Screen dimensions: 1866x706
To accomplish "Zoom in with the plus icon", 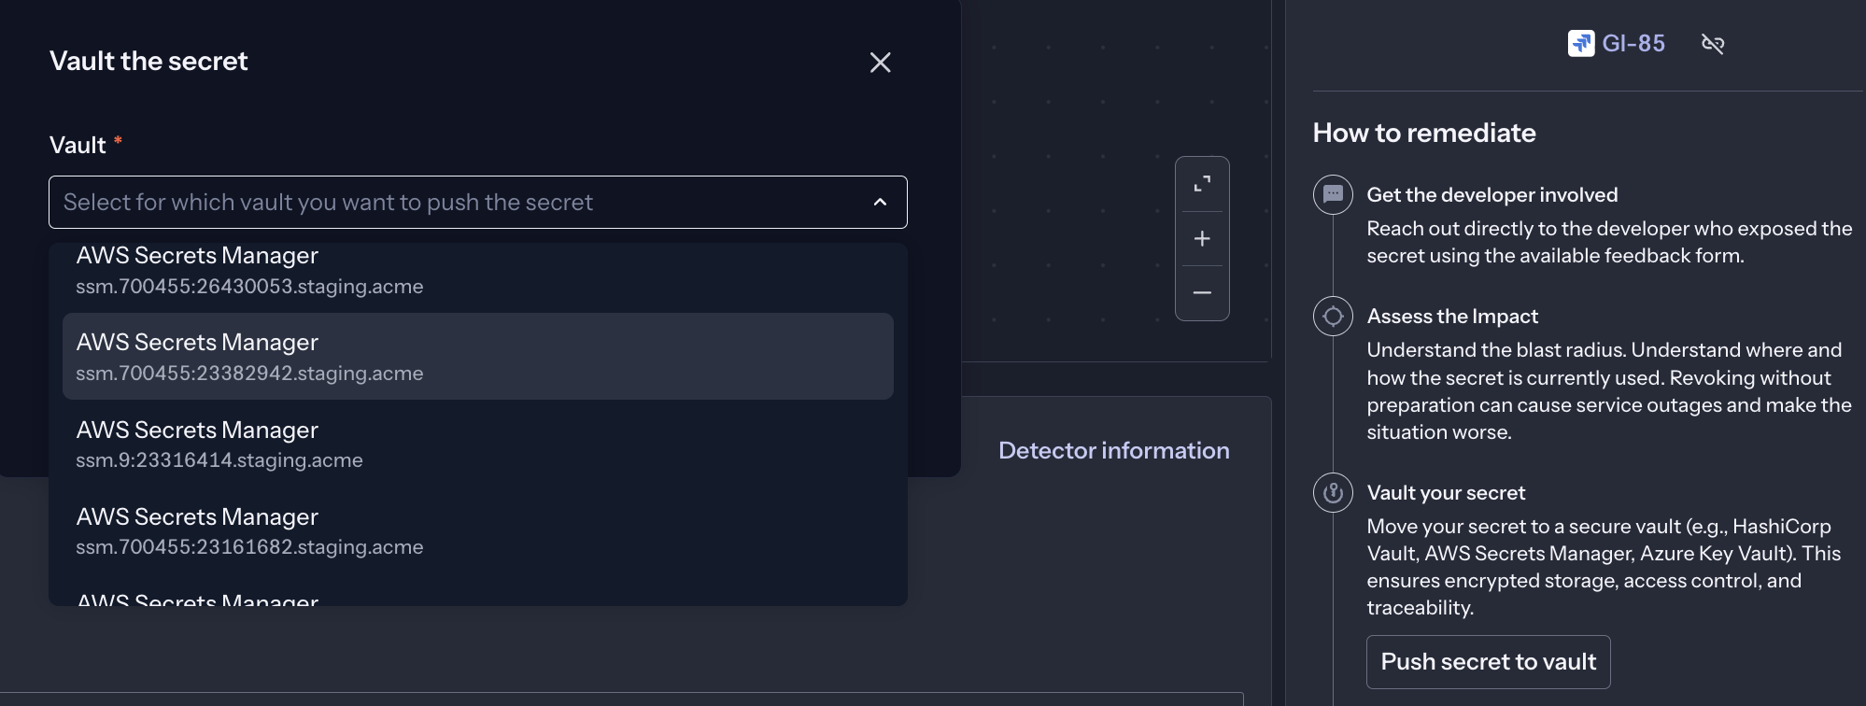I will [1202, 239].
